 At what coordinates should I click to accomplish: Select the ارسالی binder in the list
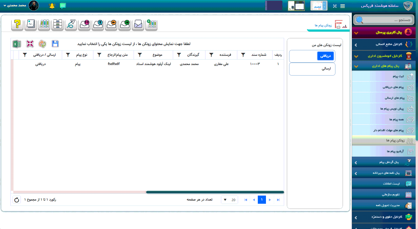click(x=312, y=69)
